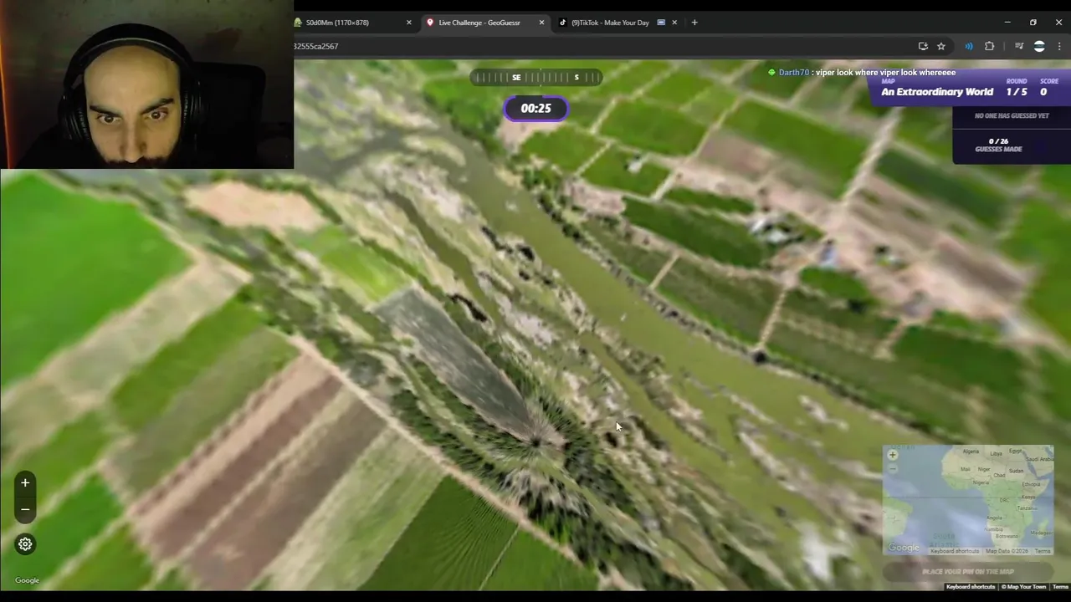Open the bottom-bar Keyboard shortcuts link

click(971, 587)
